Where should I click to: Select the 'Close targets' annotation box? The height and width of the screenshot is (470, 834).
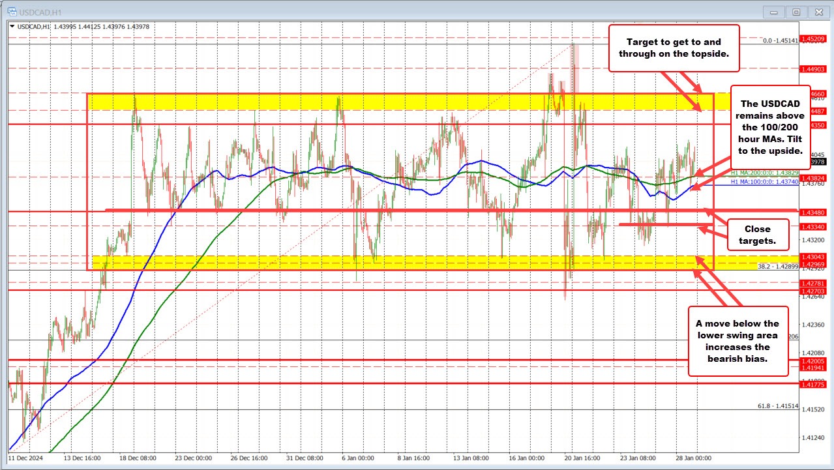758,235
